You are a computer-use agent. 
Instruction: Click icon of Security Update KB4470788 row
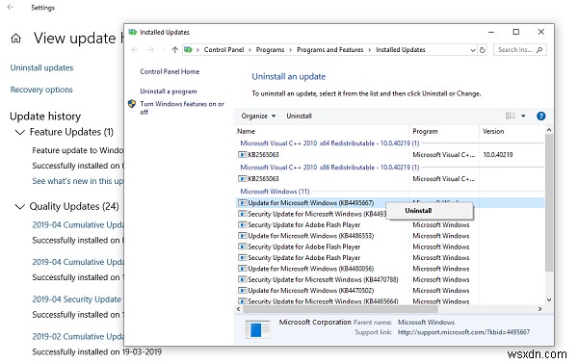242,279
